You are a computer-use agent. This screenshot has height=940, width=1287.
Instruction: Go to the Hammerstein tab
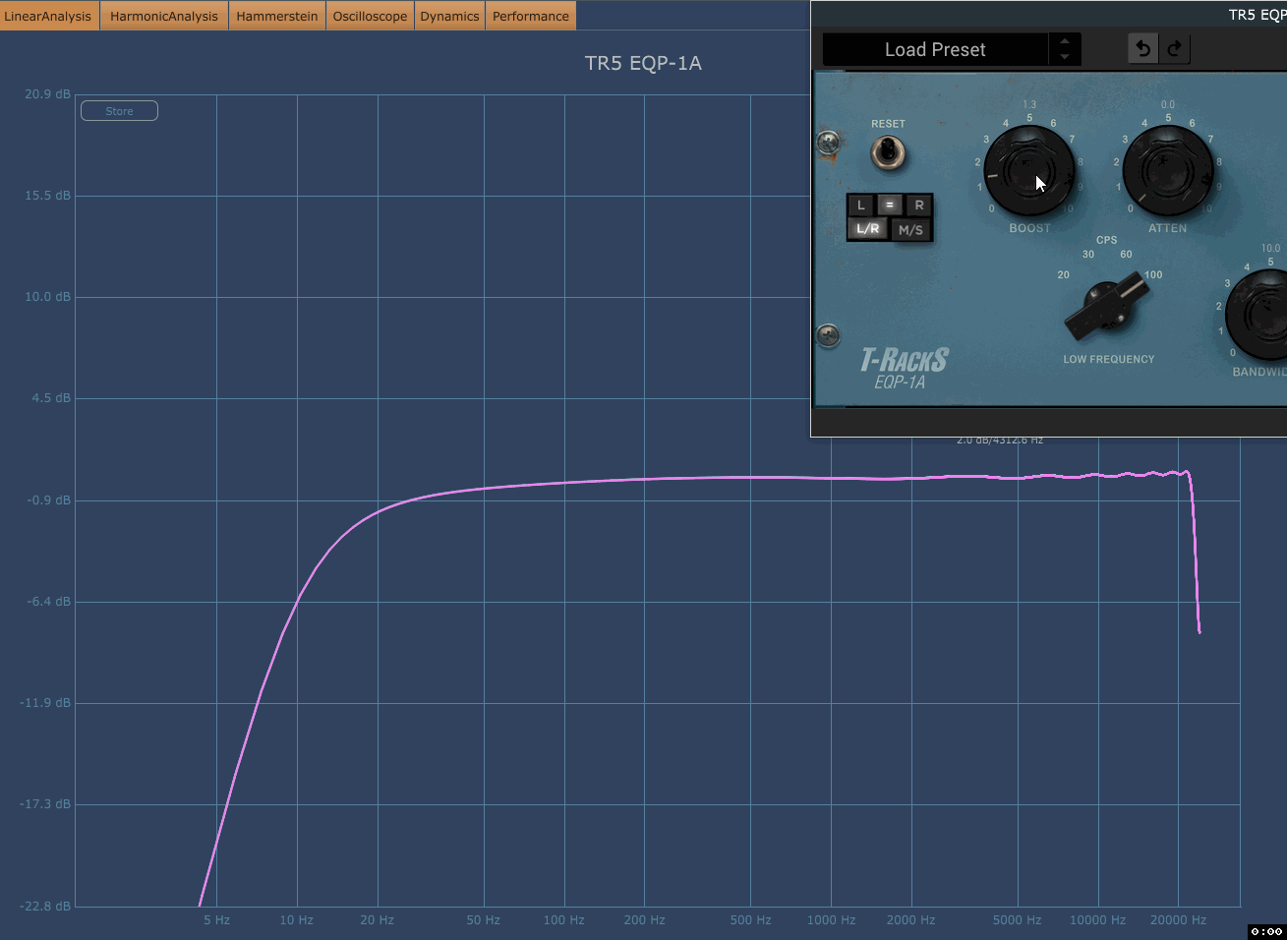277,16
